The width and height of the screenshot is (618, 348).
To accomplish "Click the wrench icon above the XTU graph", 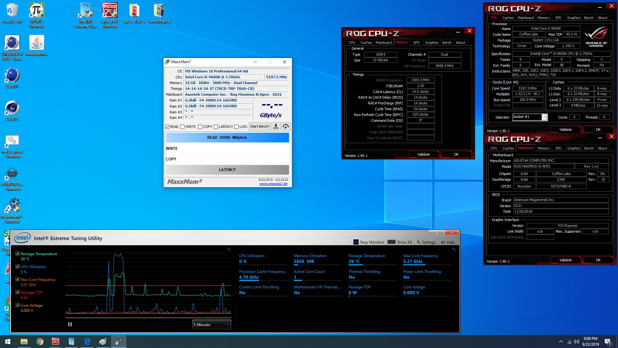I will 229,249.
